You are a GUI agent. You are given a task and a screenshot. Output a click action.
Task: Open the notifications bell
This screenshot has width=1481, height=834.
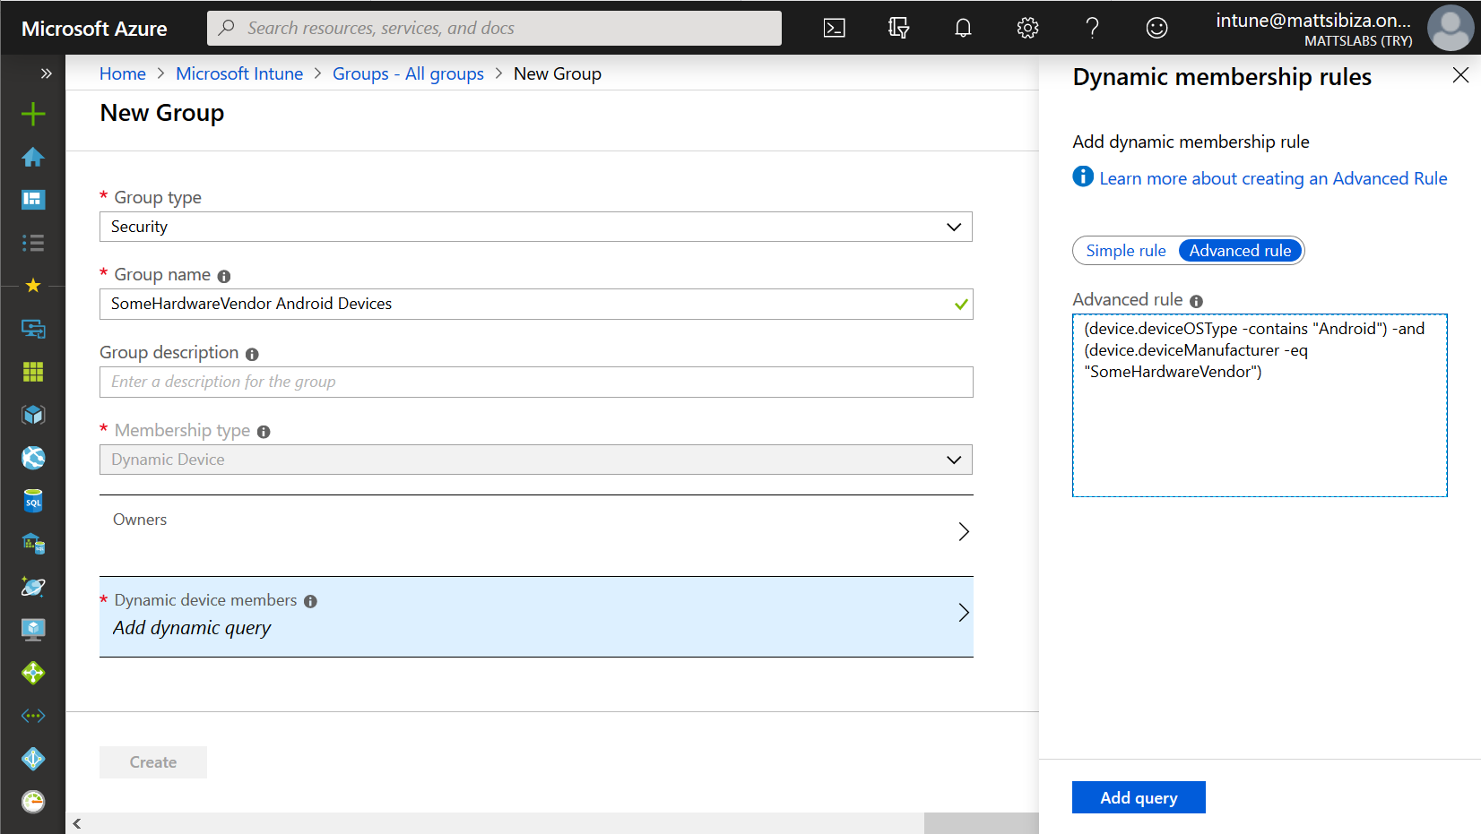pyautogui.click(x=963, y=28)
